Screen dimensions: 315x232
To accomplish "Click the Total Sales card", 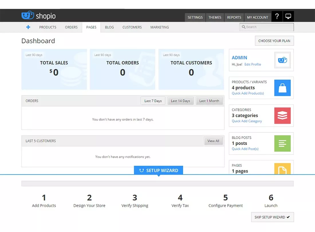I will 54,69.
